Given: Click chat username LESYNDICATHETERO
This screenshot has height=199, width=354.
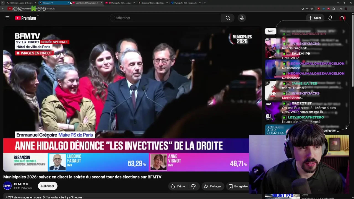Looking at the screenshot, I should [306, 117].
